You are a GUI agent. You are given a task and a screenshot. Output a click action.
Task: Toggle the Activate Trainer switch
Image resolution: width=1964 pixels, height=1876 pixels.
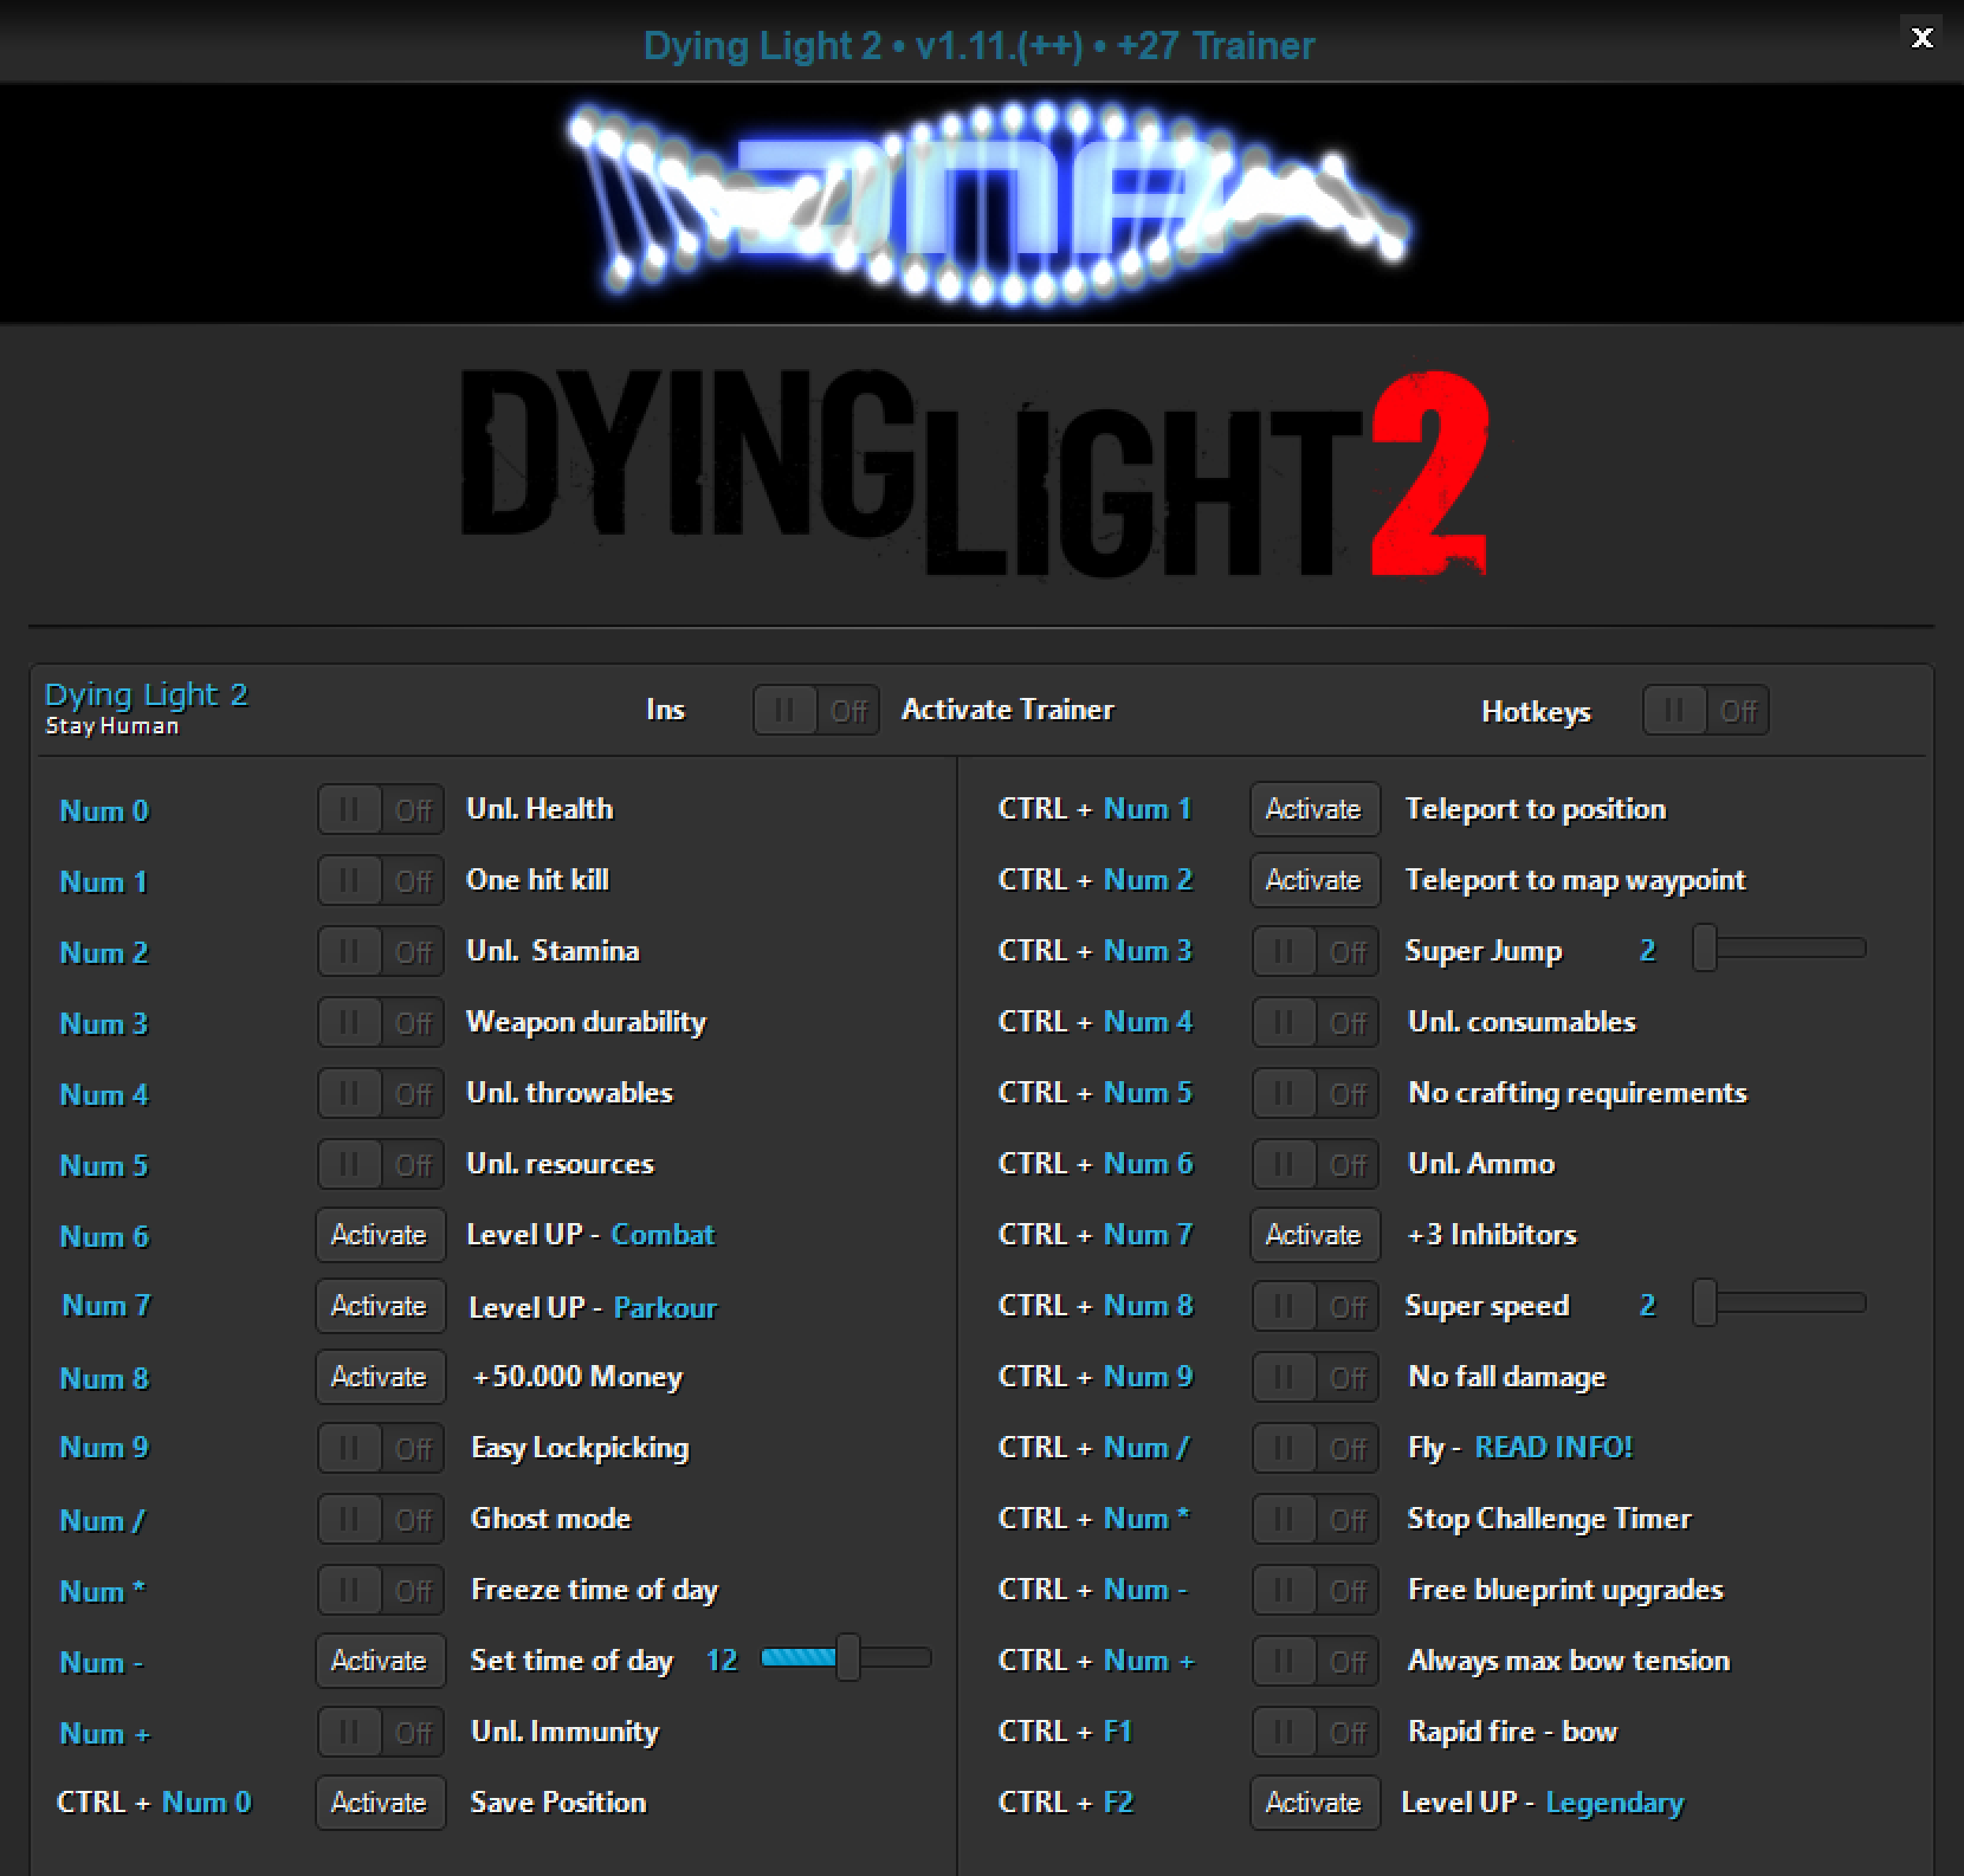(x=816, y=710)
